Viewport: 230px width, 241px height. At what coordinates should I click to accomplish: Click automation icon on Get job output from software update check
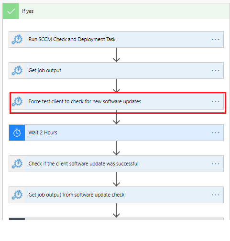pyautogui.click(x=17, y=195)
